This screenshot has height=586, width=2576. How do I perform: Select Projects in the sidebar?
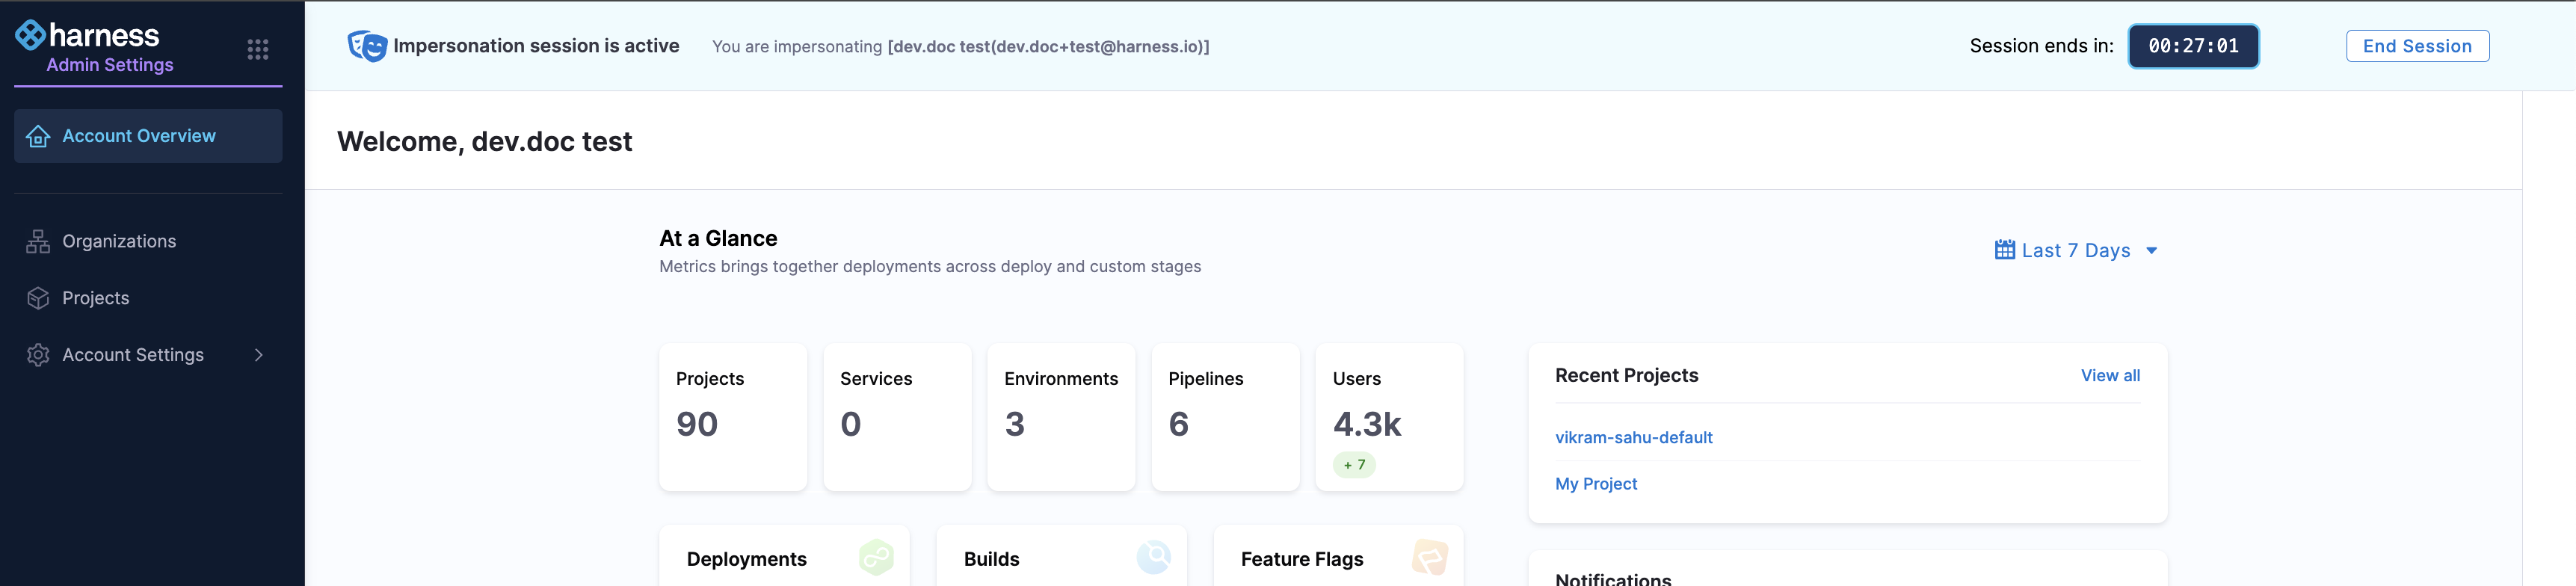click(96, 299)
